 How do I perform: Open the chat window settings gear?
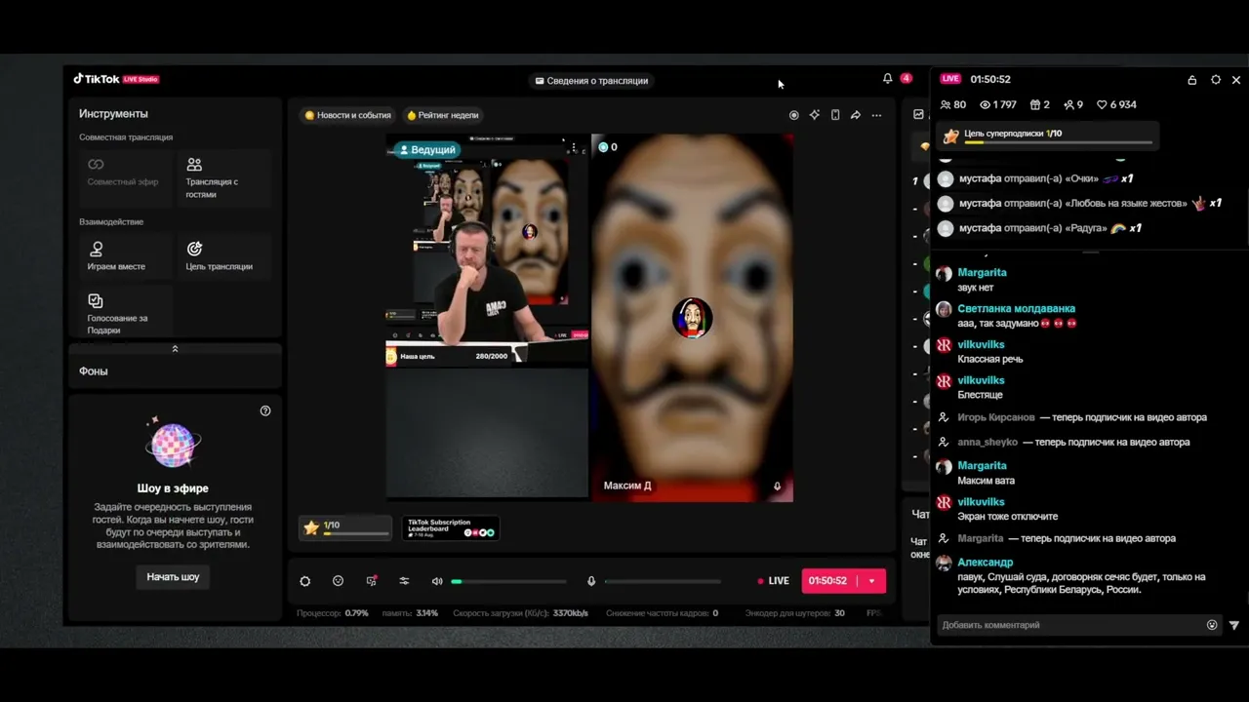pyautogui.click(x=1216, y=80)
